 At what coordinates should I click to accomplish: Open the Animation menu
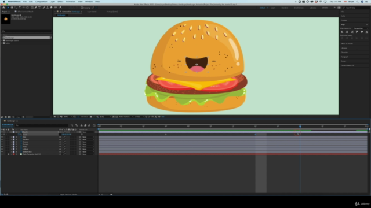click(71, 2)
